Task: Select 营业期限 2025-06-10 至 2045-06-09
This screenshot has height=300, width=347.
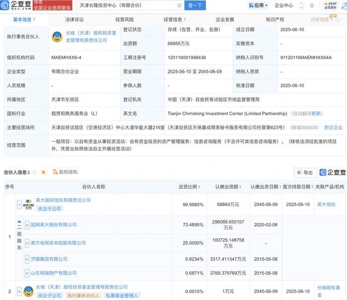Action: click(x=194, y=72)
